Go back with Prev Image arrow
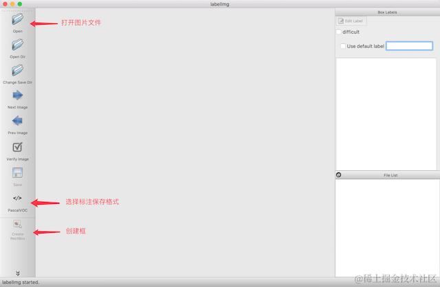Image resolution: width=440 pixels, height=287 pixels. tap(17, 121)
